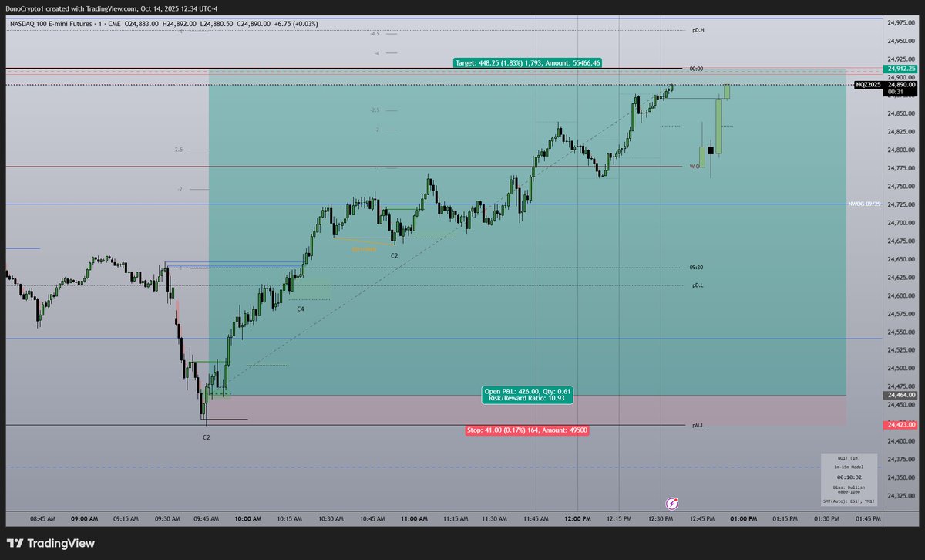This screenshot has height=560, width=925.
Task: Click the O24,883.00 open value in header
Action: click(143, 24)
